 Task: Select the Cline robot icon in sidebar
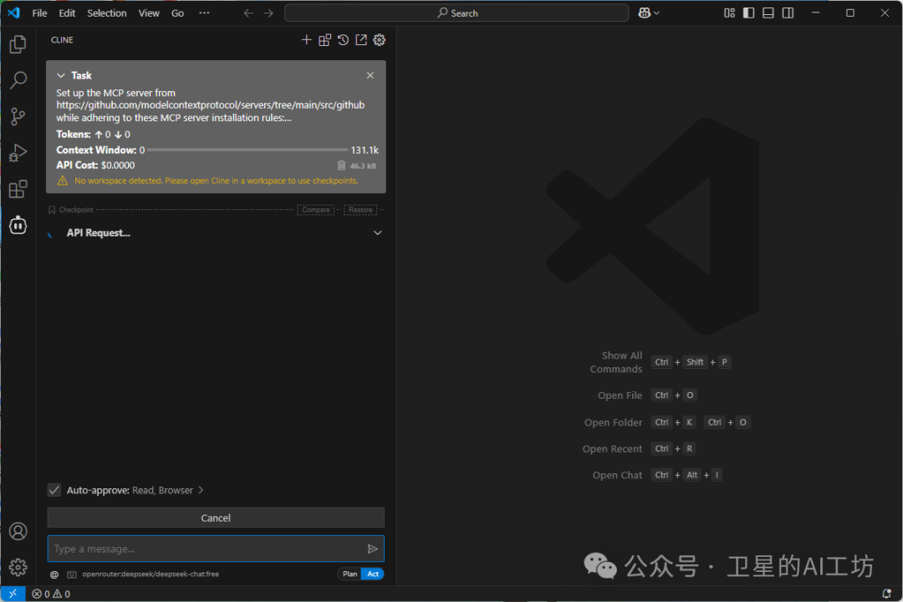[x=18, y=225]
